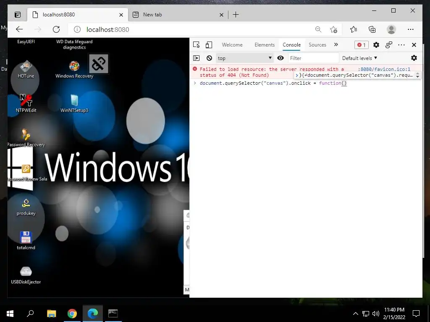View site information icon in address bar
Viewport: 430px width, 322px height.
(77, 29)
